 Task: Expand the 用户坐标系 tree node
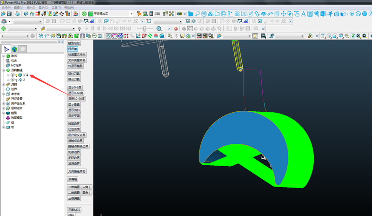pos(4,104)
